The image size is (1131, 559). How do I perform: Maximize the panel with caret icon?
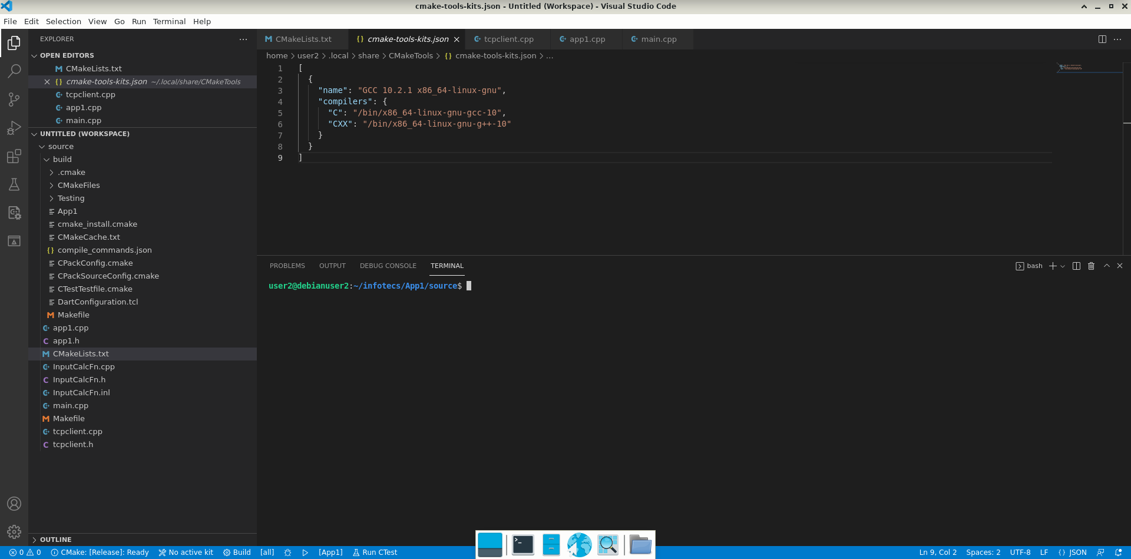[1107, 266]
